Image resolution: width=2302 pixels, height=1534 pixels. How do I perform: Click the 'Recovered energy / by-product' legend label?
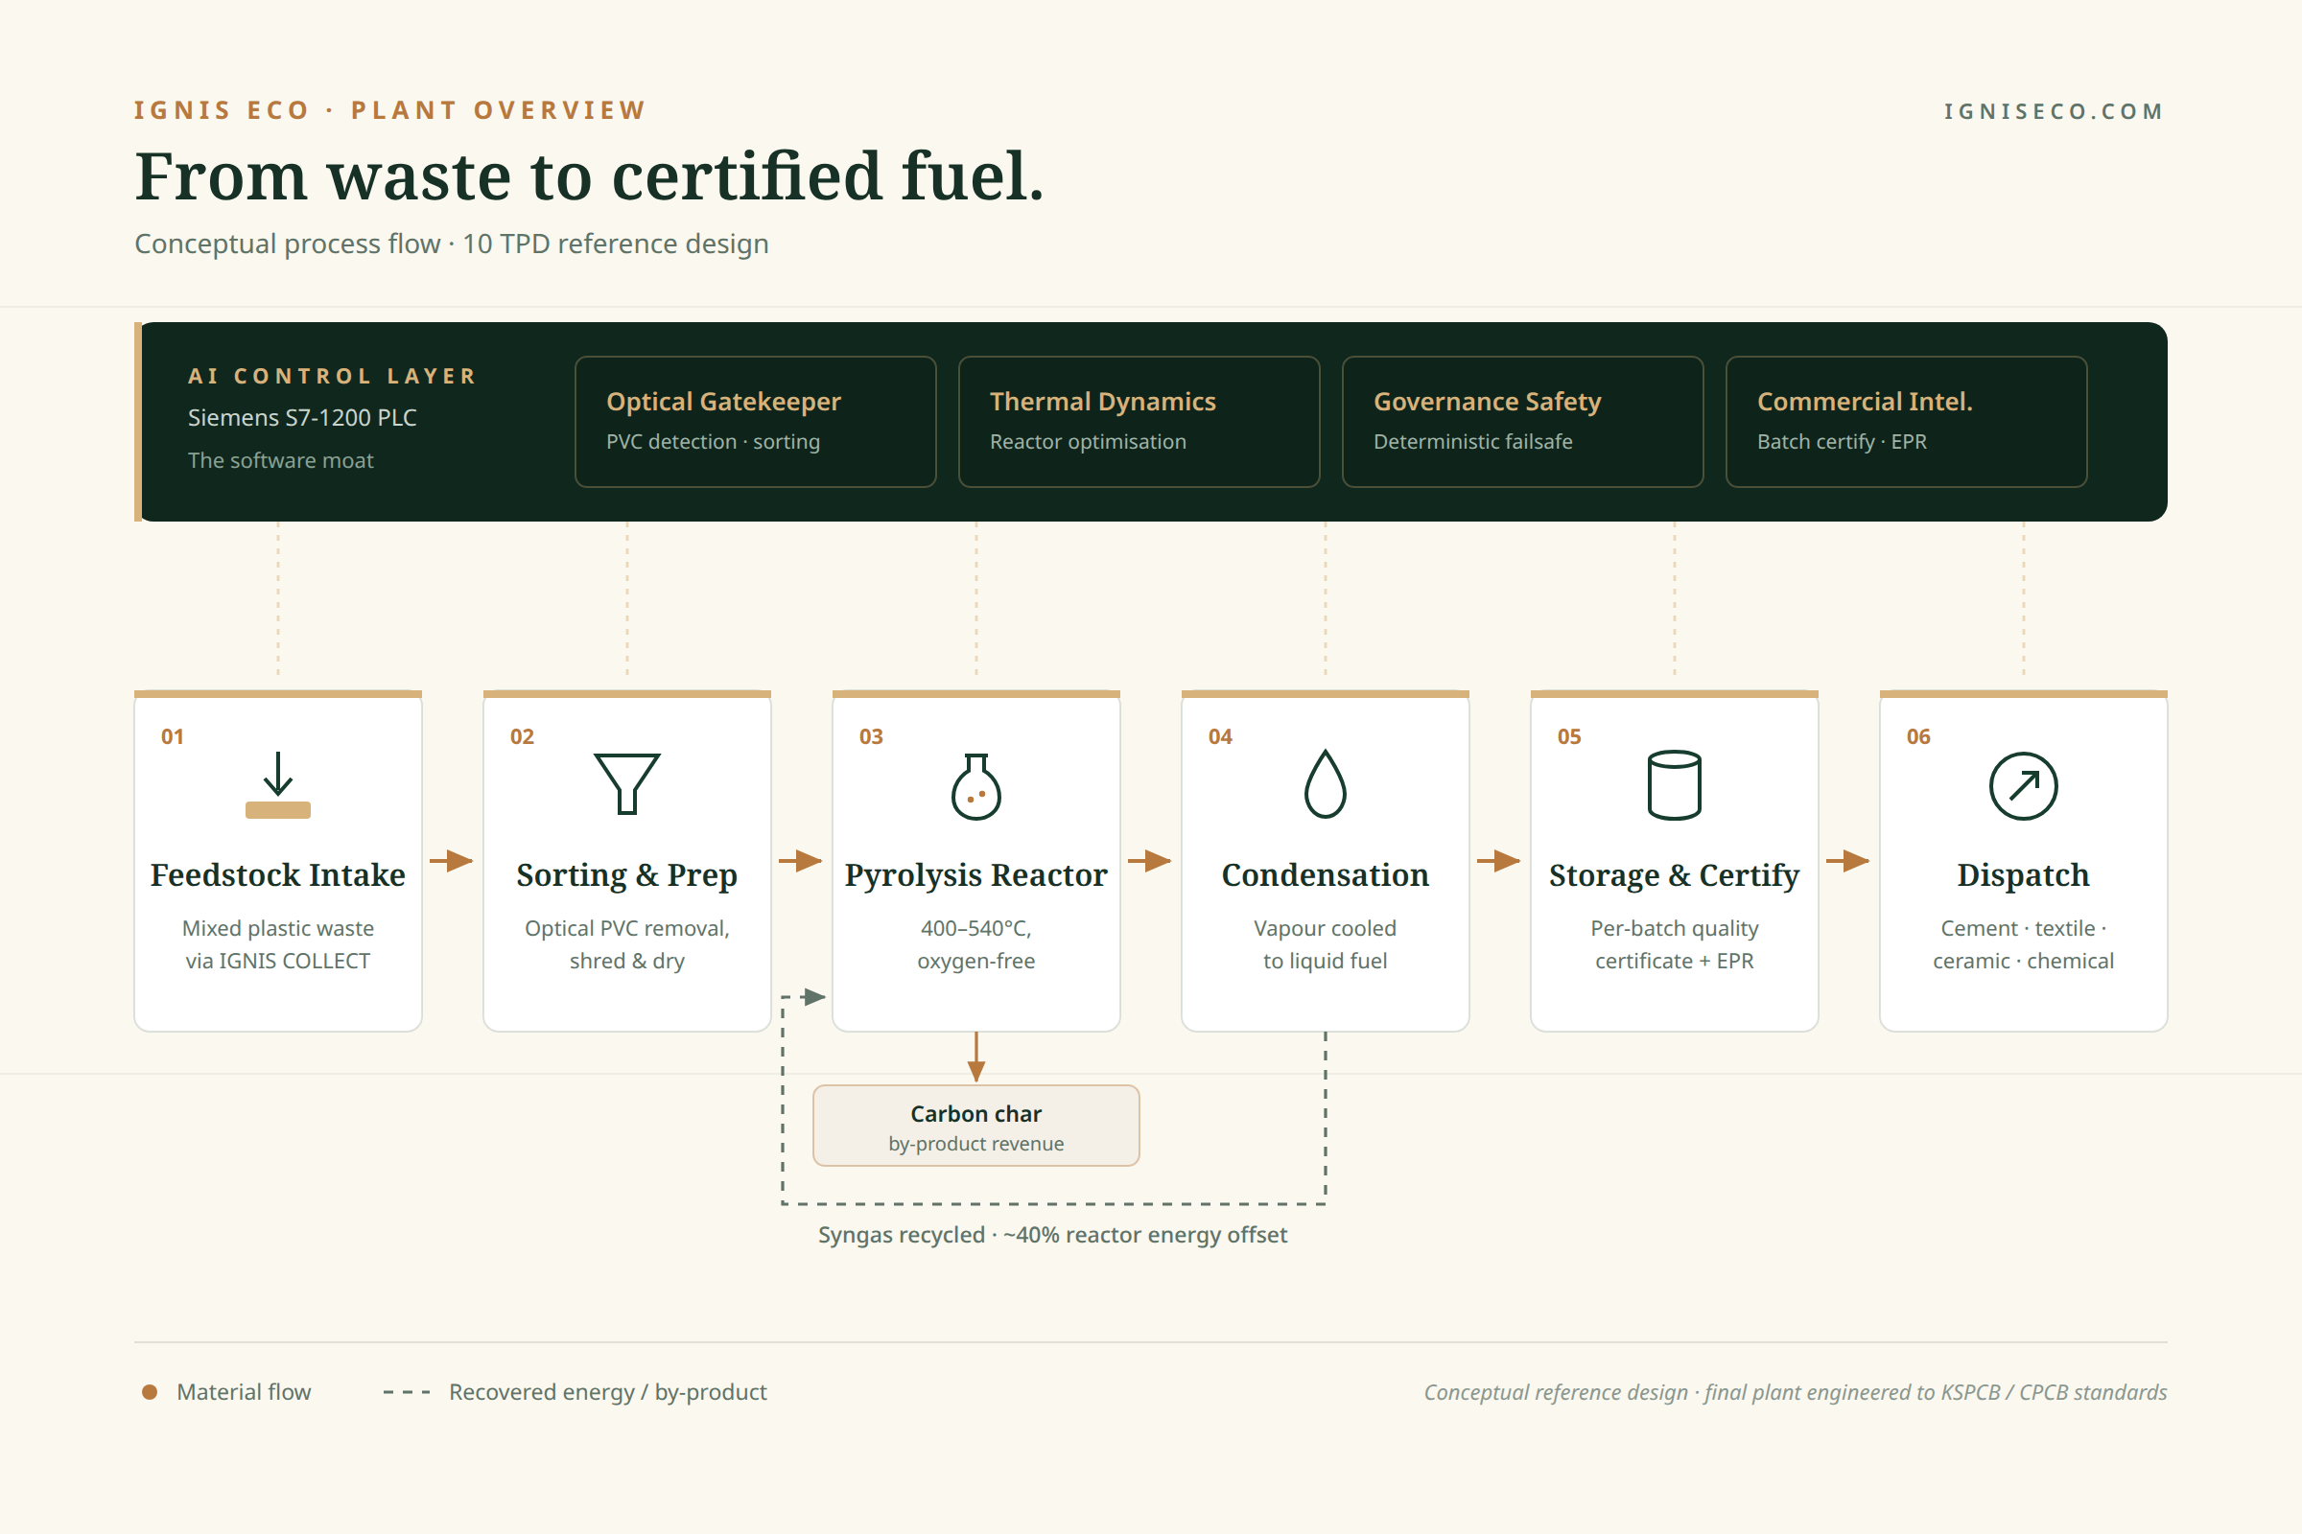coord(608,1392)
